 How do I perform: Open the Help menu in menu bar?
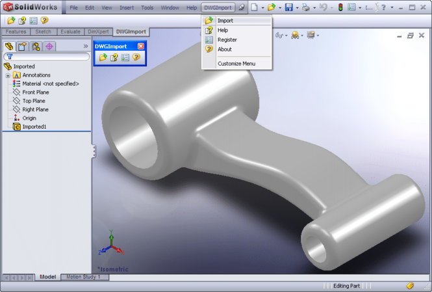[x=192, y=8]
